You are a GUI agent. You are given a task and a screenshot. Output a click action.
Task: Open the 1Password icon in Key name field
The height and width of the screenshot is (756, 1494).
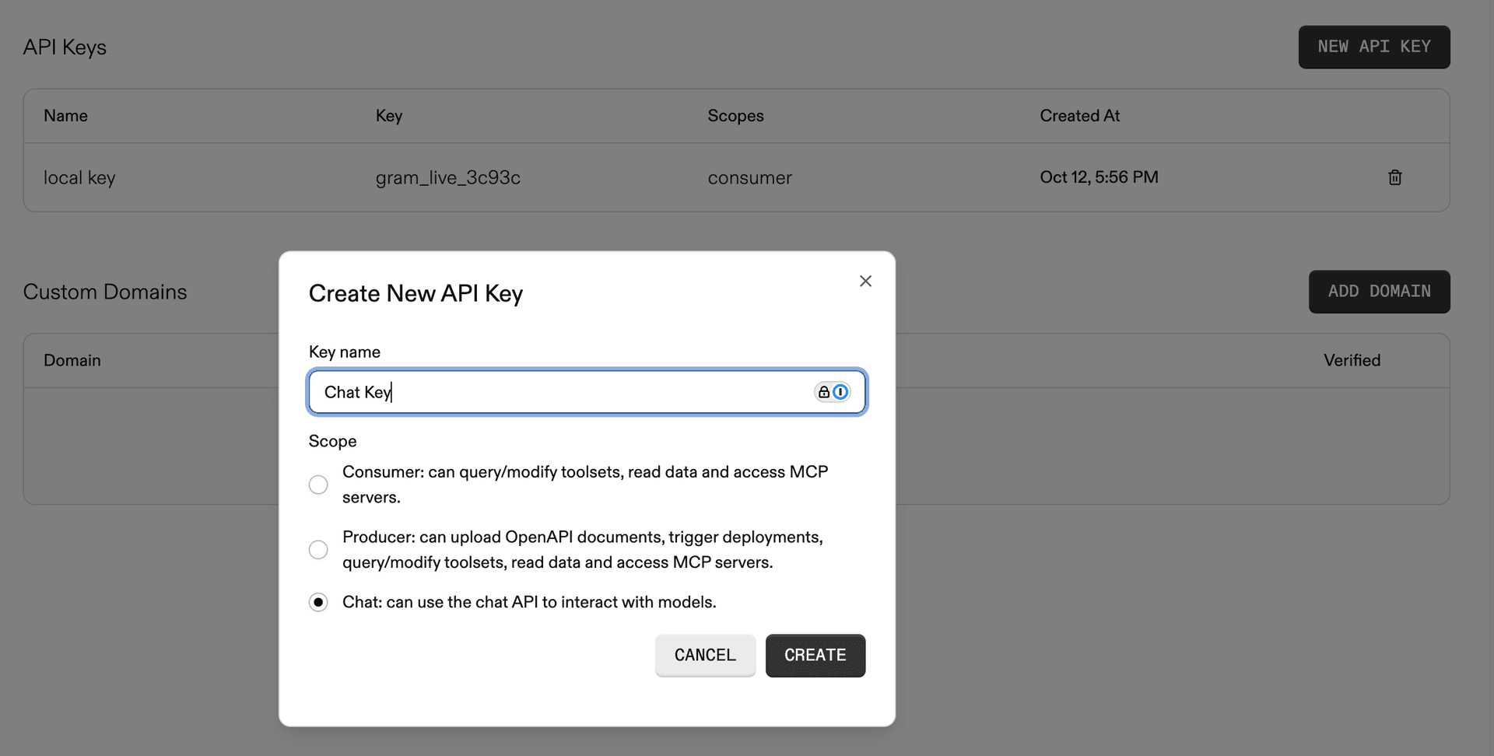point(841,392)
